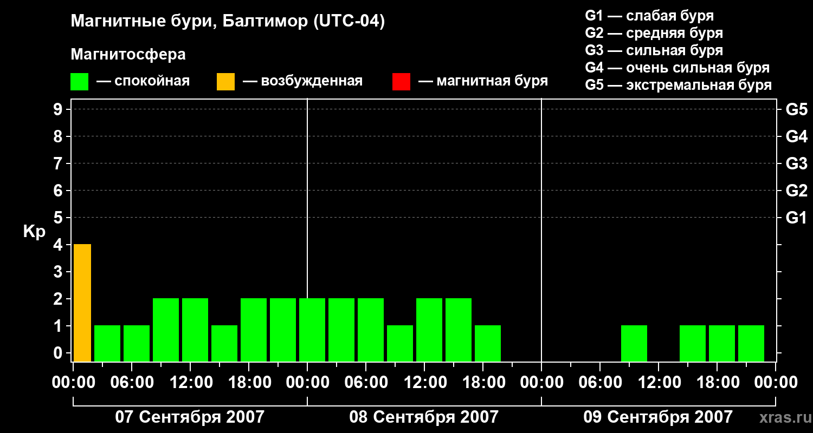Select the 15:00 bar on 07 Сентября
Viewport: 813px width, 433px height.
(x=224, y=343)
